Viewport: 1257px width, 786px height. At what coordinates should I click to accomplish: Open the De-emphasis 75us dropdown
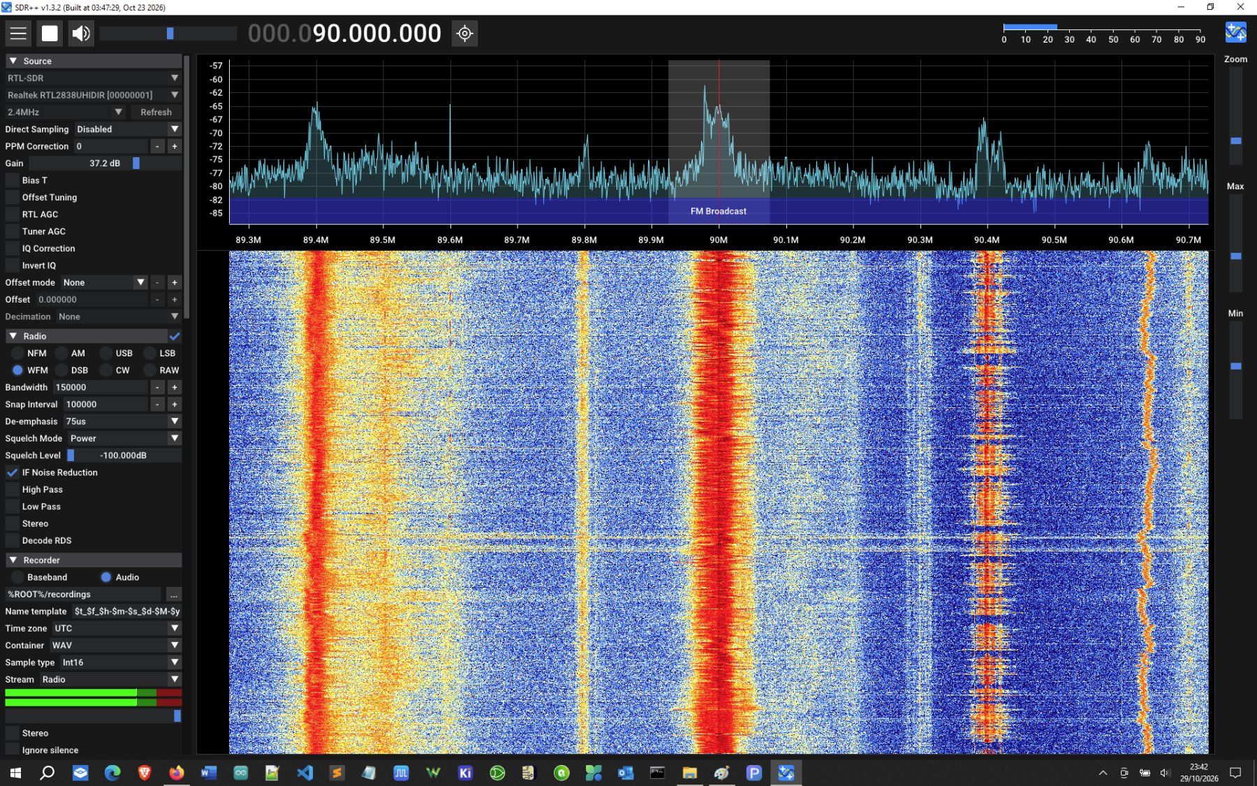click(122, 421)
